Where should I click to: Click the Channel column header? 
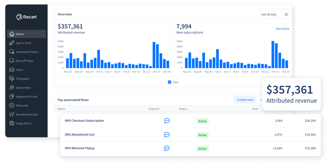tap(154, 109)
